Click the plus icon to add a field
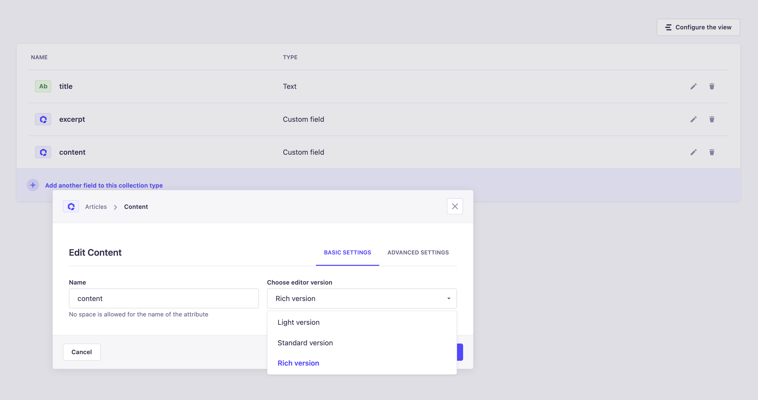758x400 pixels. point(33,185)
